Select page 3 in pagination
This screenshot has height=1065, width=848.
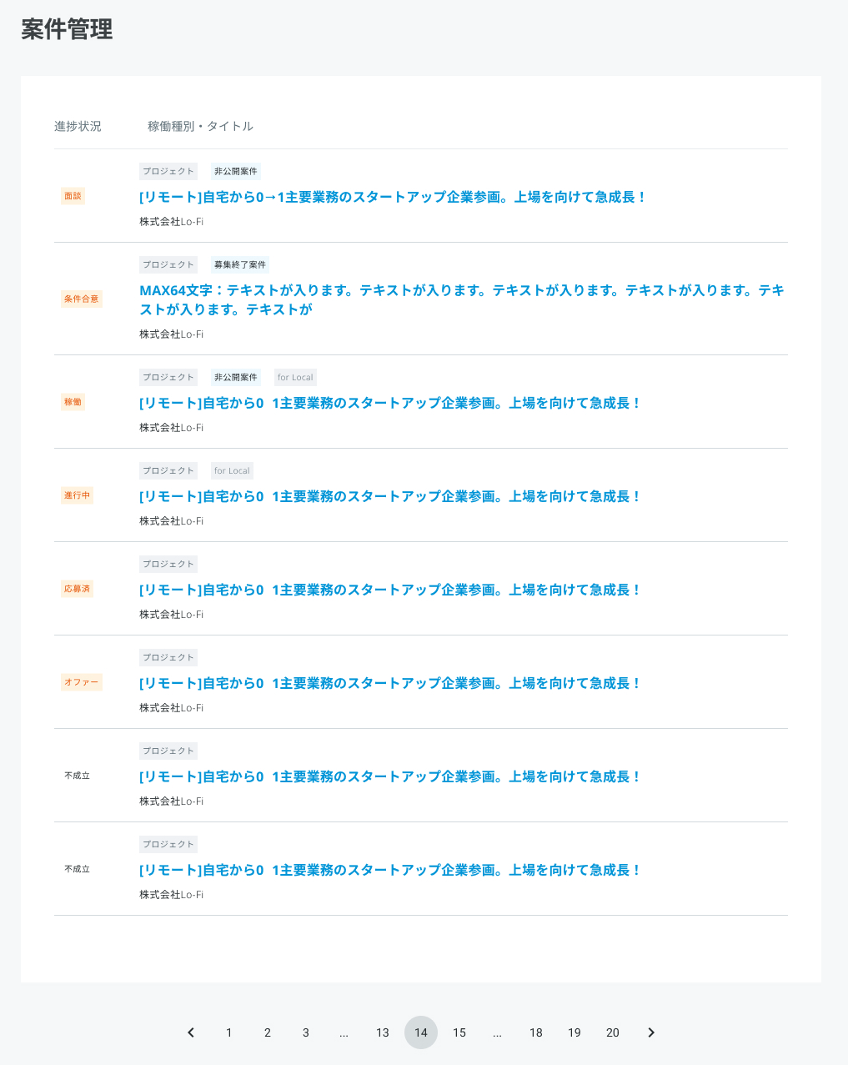(x=306, y=1032)
